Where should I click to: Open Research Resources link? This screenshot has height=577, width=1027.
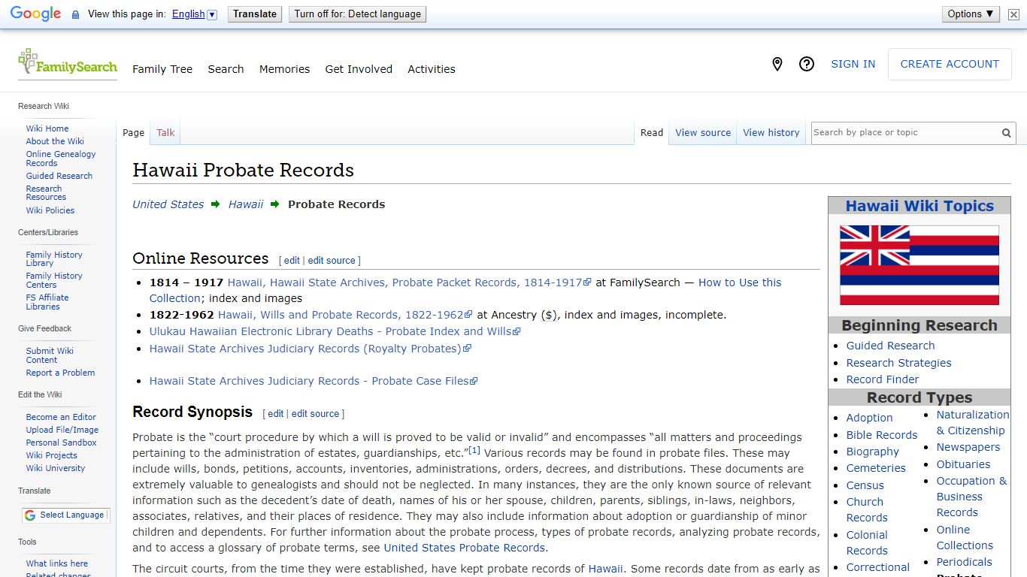click(x=46, y=193)
